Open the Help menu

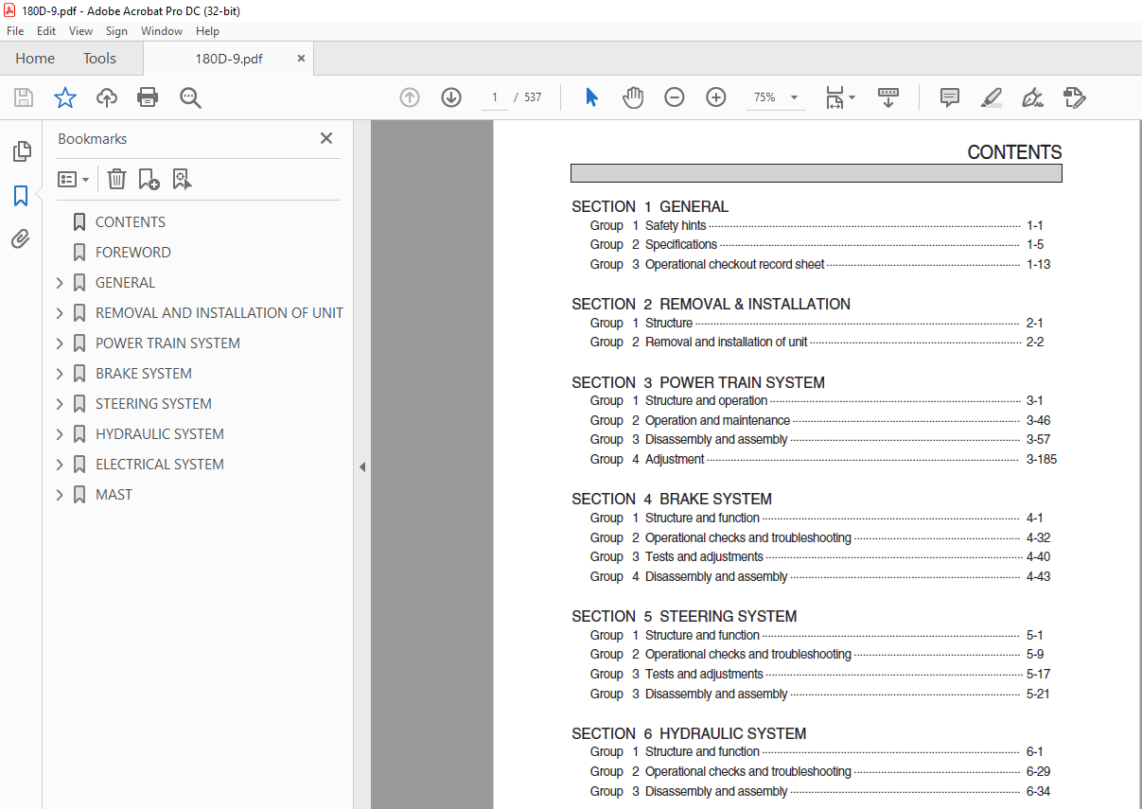point(207,31)
